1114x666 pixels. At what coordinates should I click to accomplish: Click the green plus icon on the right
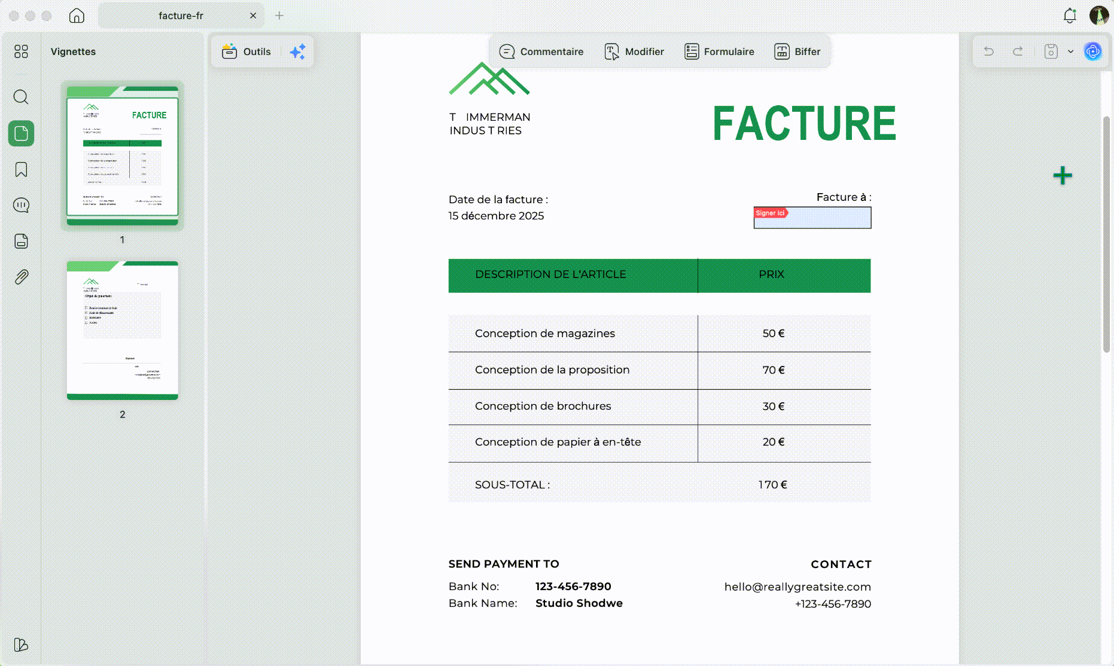(x=1063, y=176)
